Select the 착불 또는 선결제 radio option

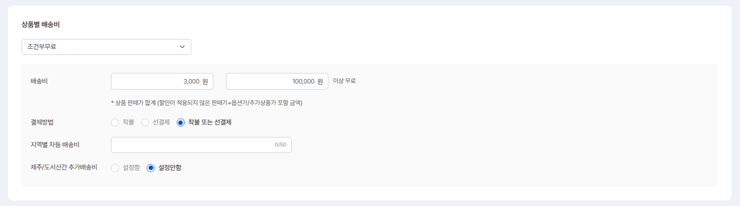tap(181, 122)
